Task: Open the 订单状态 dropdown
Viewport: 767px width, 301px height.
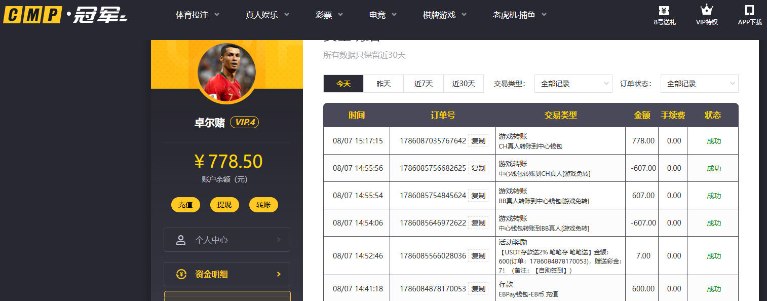Action: pyautogui.click(x=700, y=84)
